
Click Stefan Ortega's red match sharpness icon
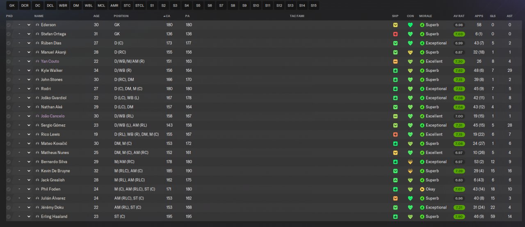tap(395, 34)
